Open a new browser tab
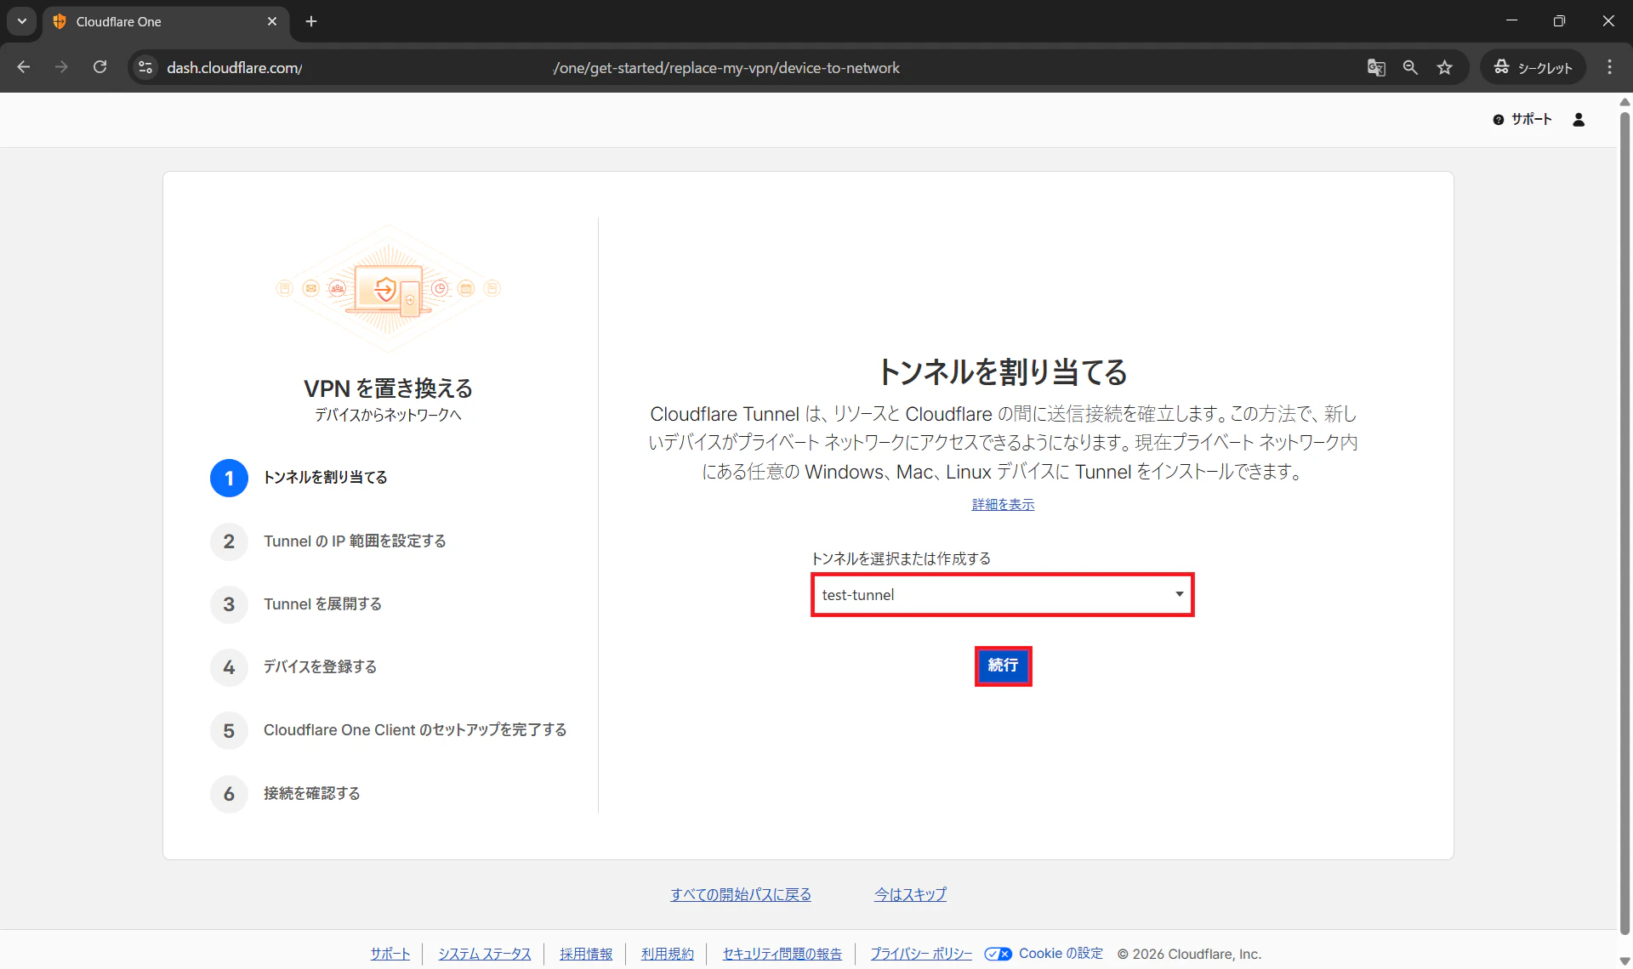The image size is (1633, 969). click(311, 21)
